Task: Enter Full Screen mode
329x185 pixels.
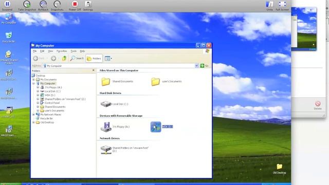Action: point(282,6)
